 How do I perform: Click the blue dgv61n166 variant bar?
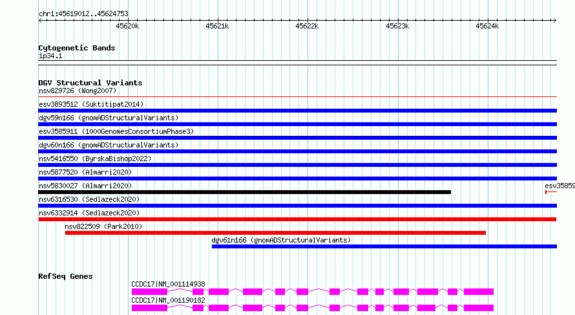click(384, 246)
